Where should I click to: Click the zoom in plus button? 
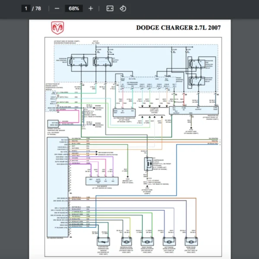90,8
